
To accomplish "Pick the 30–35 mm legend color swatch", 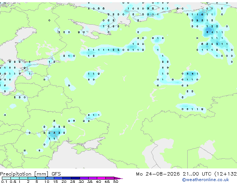I will [x=84, y=178].
